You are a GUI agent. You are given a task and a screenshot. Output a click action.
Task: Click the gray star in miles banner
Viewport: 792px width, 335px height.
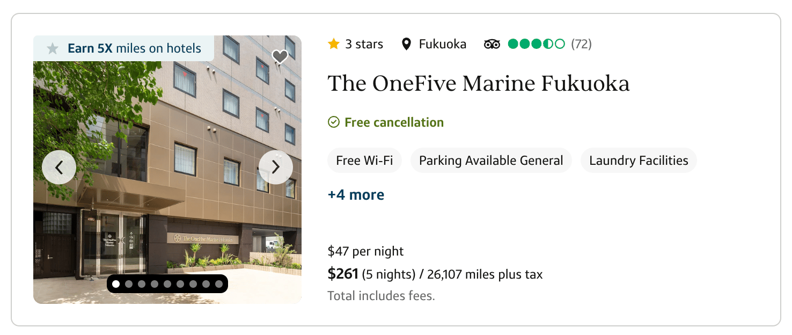[x=53, y=49]
